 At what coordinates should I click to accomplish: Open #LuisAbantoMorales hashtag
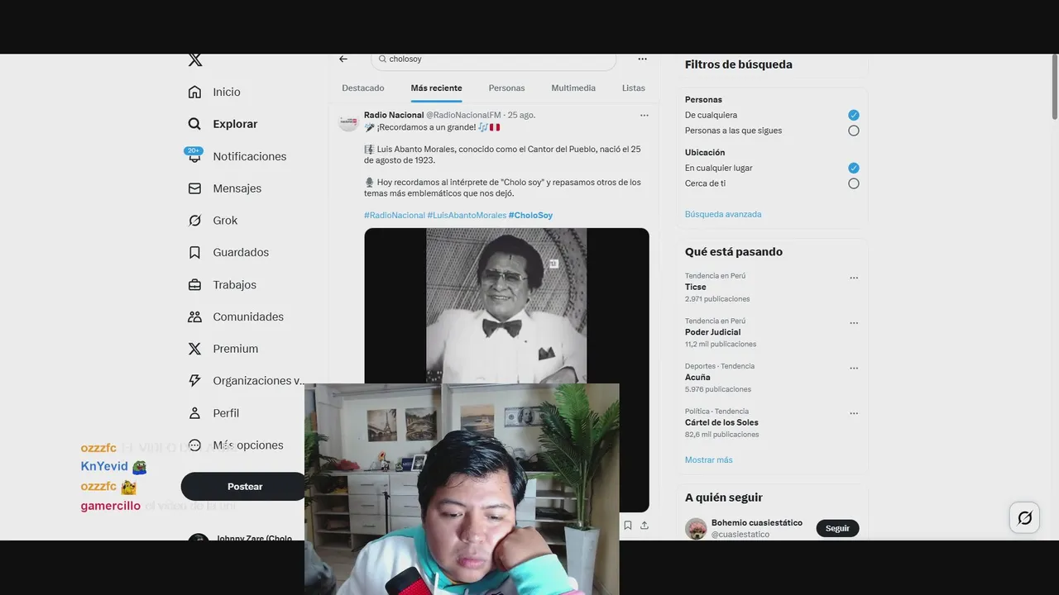(x=467, y=215)
